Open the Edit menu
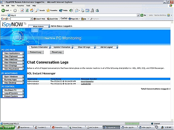 click(x=8, y=6)
